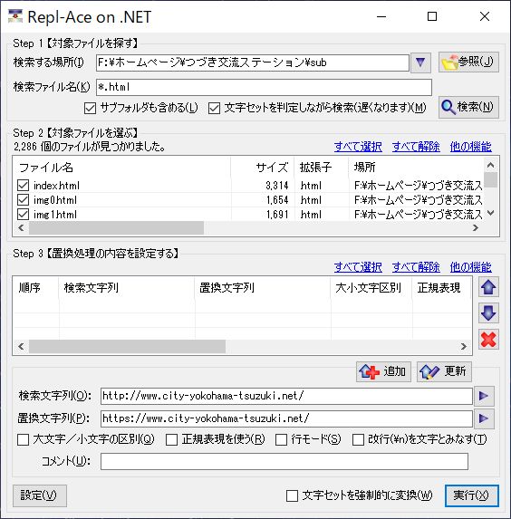
Task: Click the 検索文字列 column header in rule list
Action: tap(127, 288)
